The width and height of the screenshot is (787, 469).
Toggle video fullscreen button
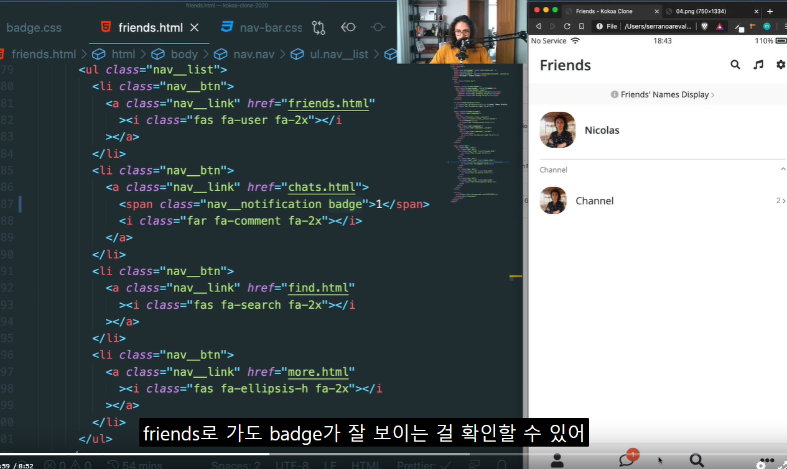(782, 465)
